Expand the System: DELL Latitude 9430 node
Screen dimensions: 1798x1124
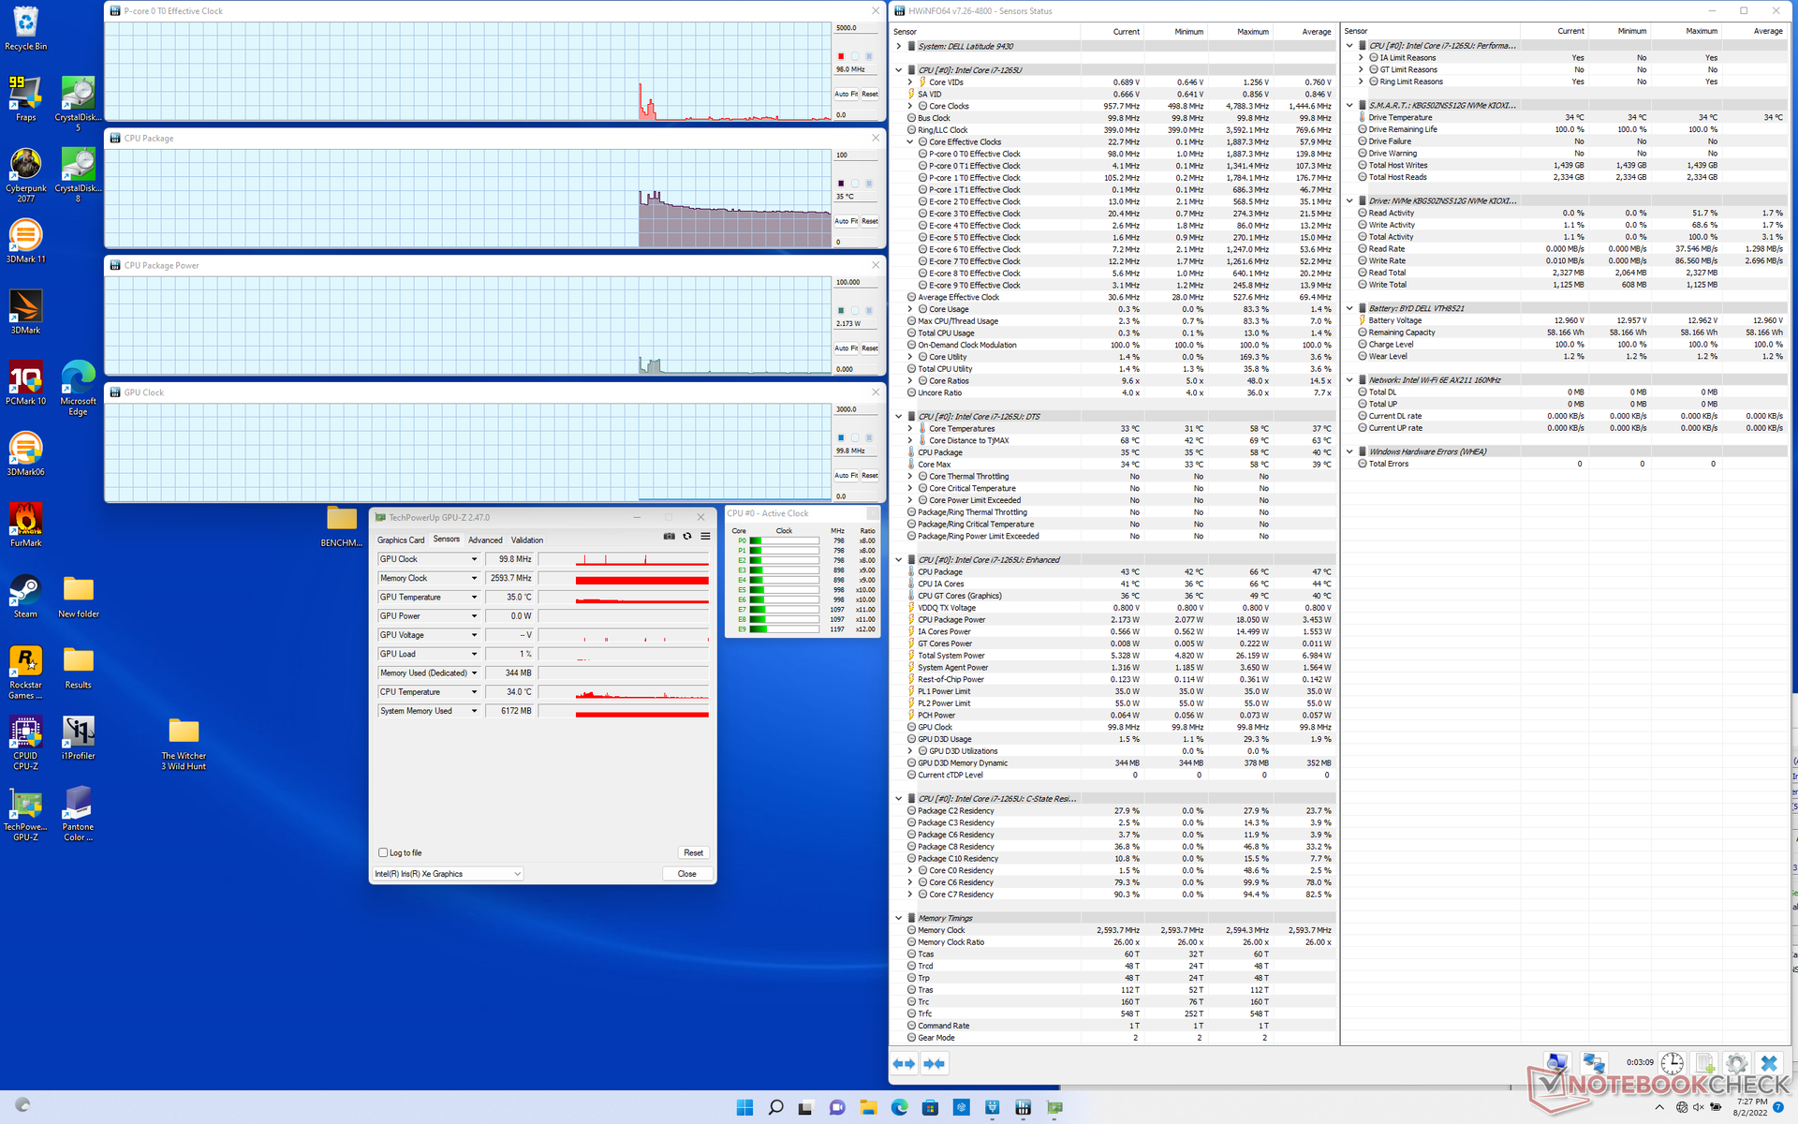[899, 46]
